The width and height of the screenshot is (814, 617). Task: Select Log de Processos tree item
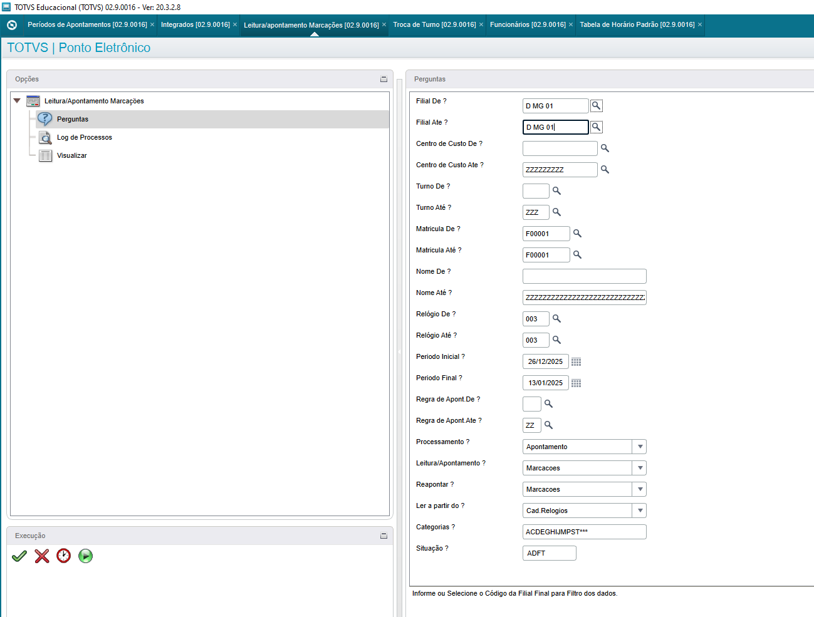coord(85,137)
